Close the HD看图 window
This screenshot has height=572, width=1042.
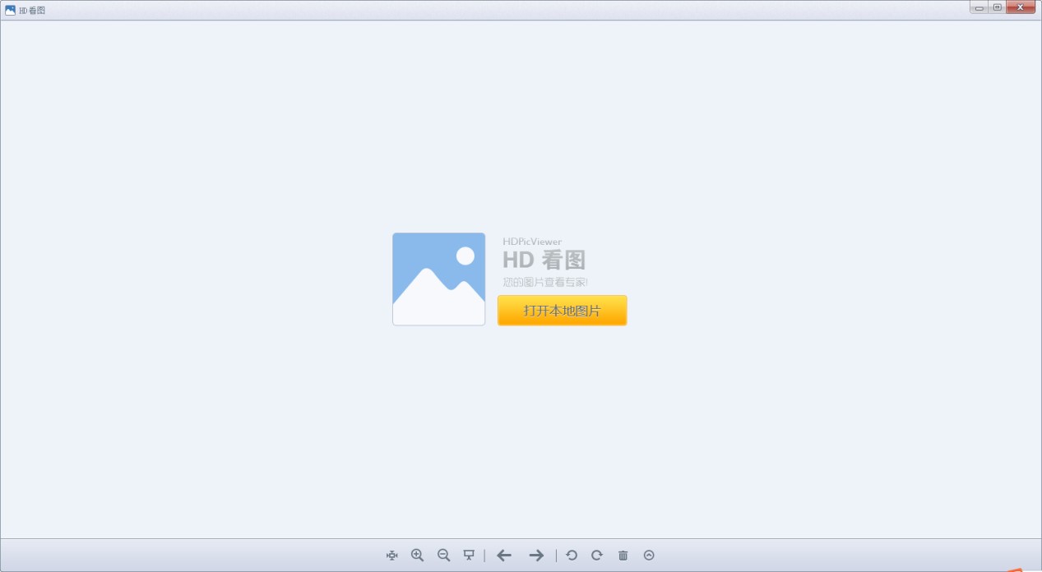coord(1021,7)
